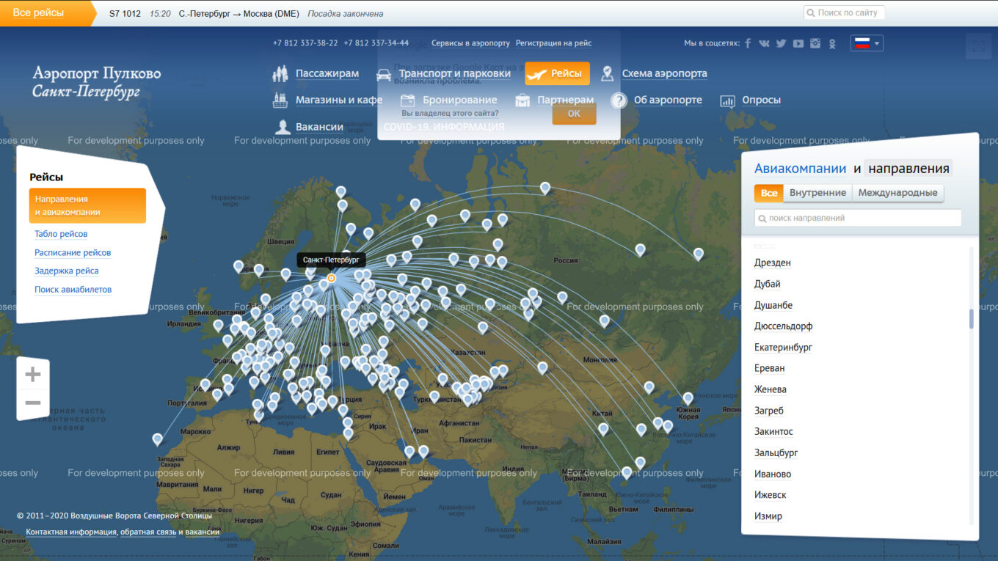
Task: Open the Рейсы main menu item
Action: (x=557, y=73)
